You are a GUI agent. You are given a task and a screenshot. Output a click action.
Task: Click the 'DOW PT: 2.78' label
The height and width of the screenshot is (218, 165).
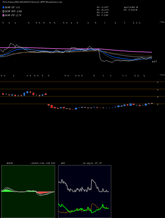click(13, 15)
